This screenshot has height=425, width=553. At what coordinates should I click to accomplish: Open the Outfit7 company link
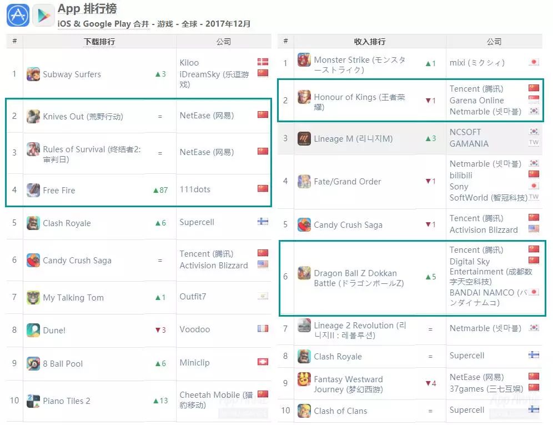click(x=193, y=297)
